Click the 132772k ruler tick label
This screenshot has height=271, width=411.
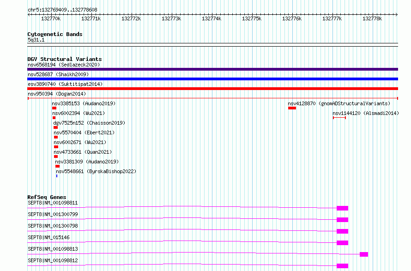[x=131, y=19]
